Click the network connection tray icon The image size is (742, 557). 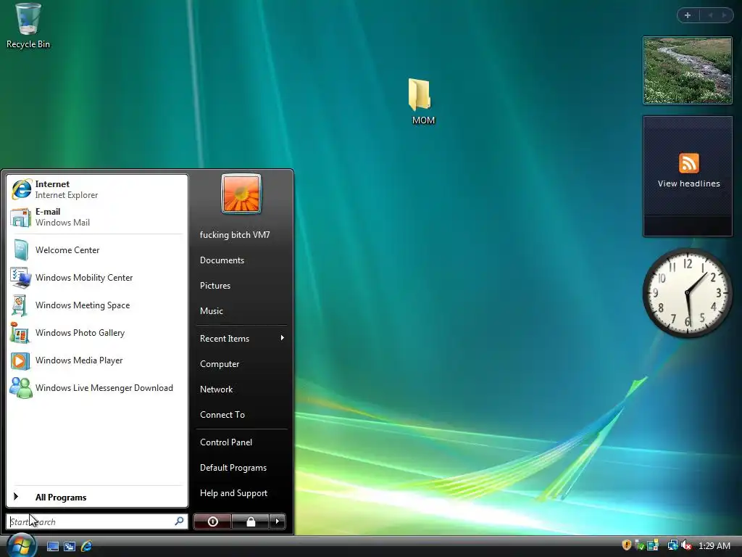[672, 545]
